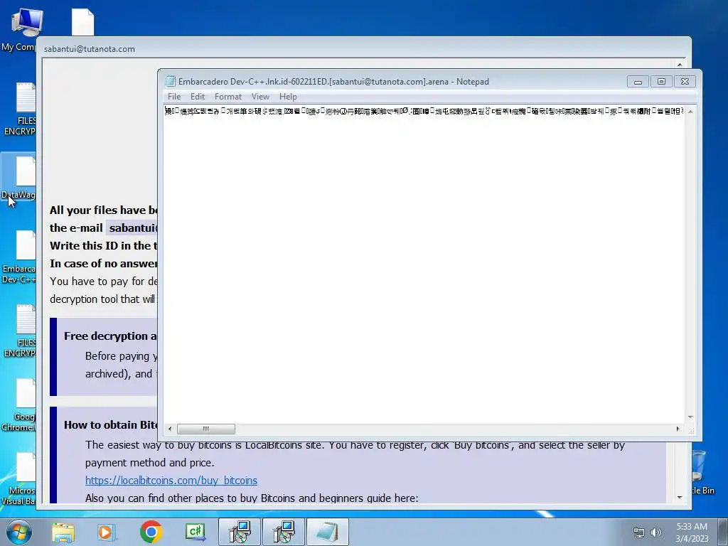Viewport: 728px width, 546px height.
Task: Click the ransom note window scroll down arrow
Action: tap(680, 497)
